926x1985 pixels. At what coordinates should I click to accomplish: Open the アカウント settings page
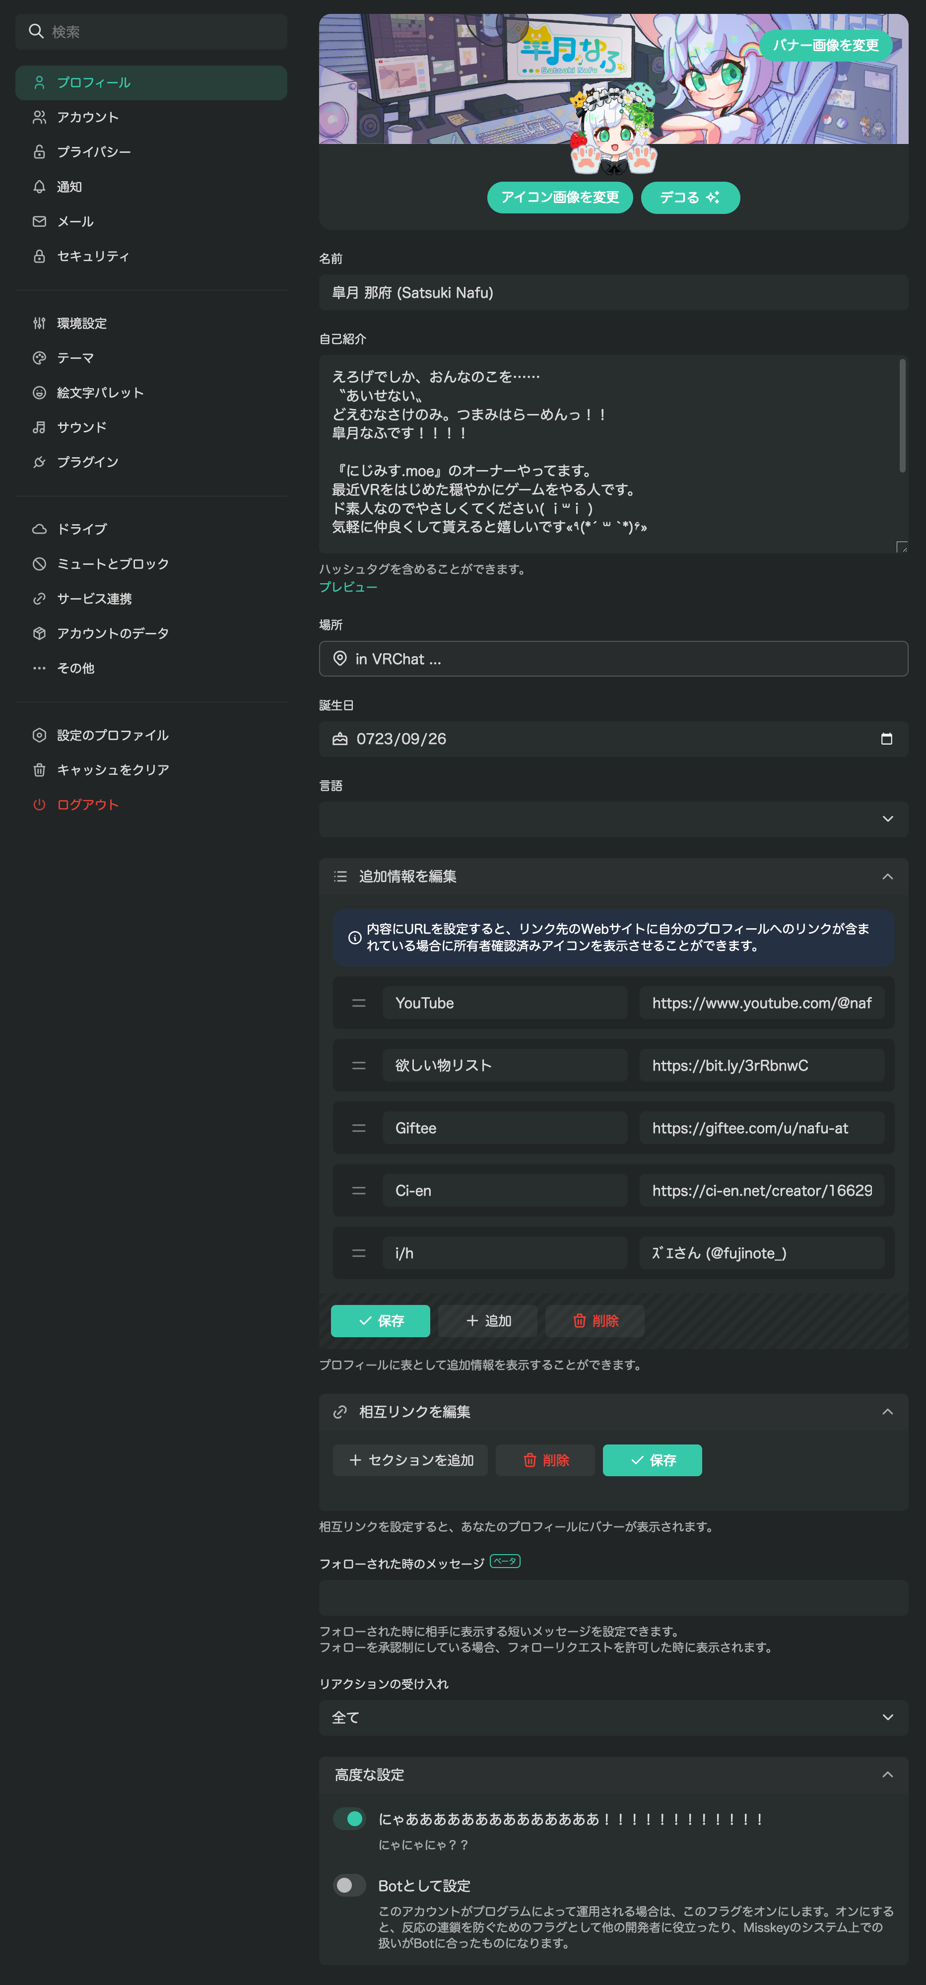151,117
